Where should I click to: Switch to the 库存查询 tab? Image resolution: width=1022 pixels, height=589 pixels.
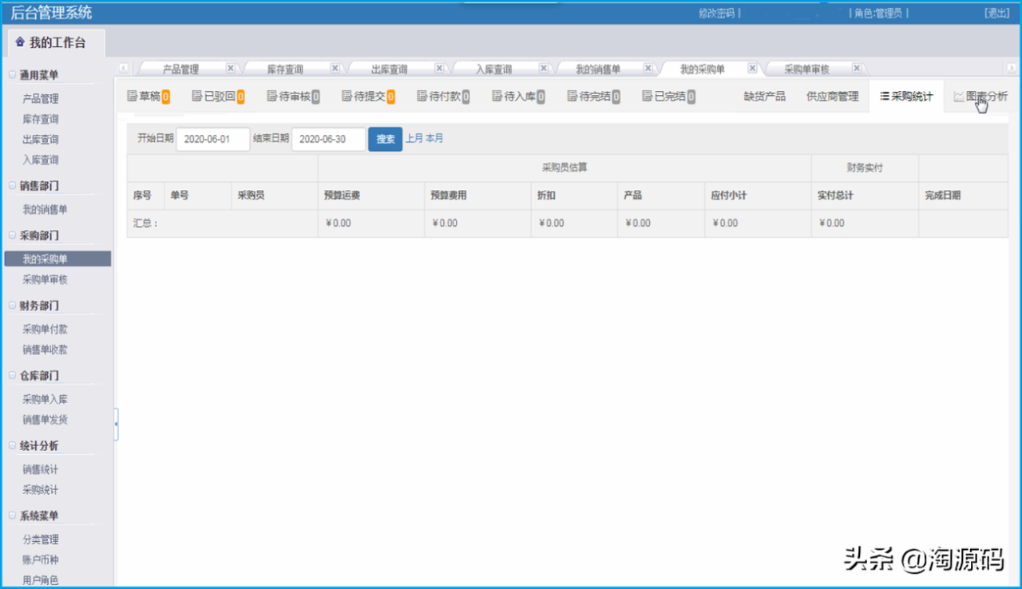point(285,69)
